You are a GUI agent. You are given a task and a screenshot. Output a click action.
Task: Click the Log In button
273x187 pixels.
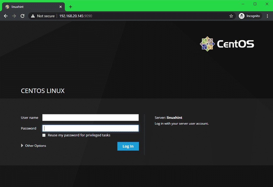tap(128, 146)
